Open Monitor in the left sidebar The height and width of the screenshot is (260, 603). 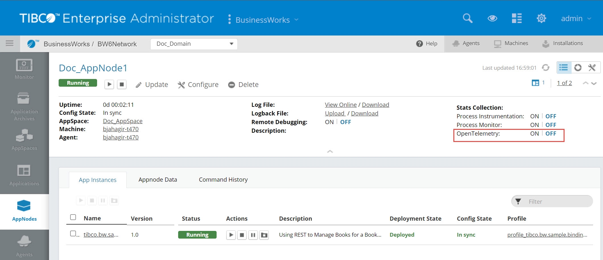(x=24, y=69)
